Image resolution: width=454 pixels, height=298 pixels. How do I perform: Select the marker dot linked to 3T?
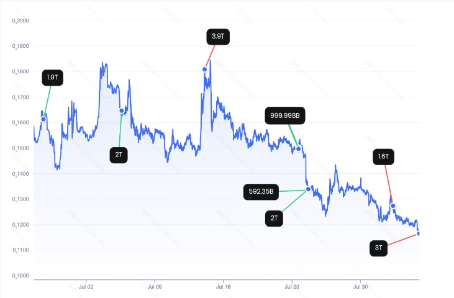click(419, 233)
